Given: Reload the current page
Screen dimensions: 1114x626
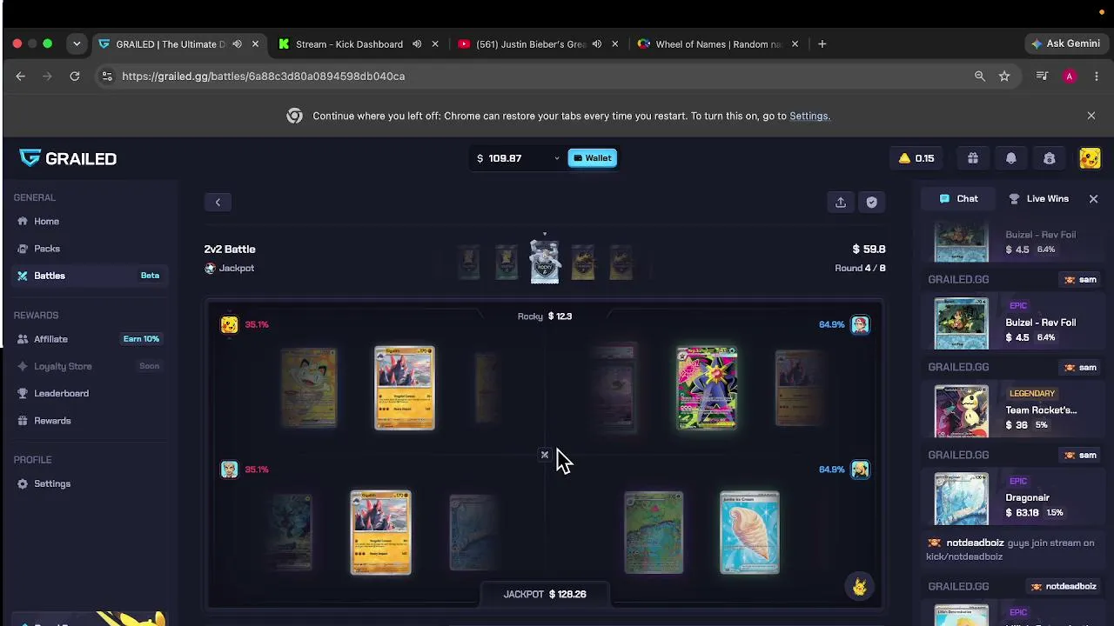Looking at the screenshot, I should point(75,77).
